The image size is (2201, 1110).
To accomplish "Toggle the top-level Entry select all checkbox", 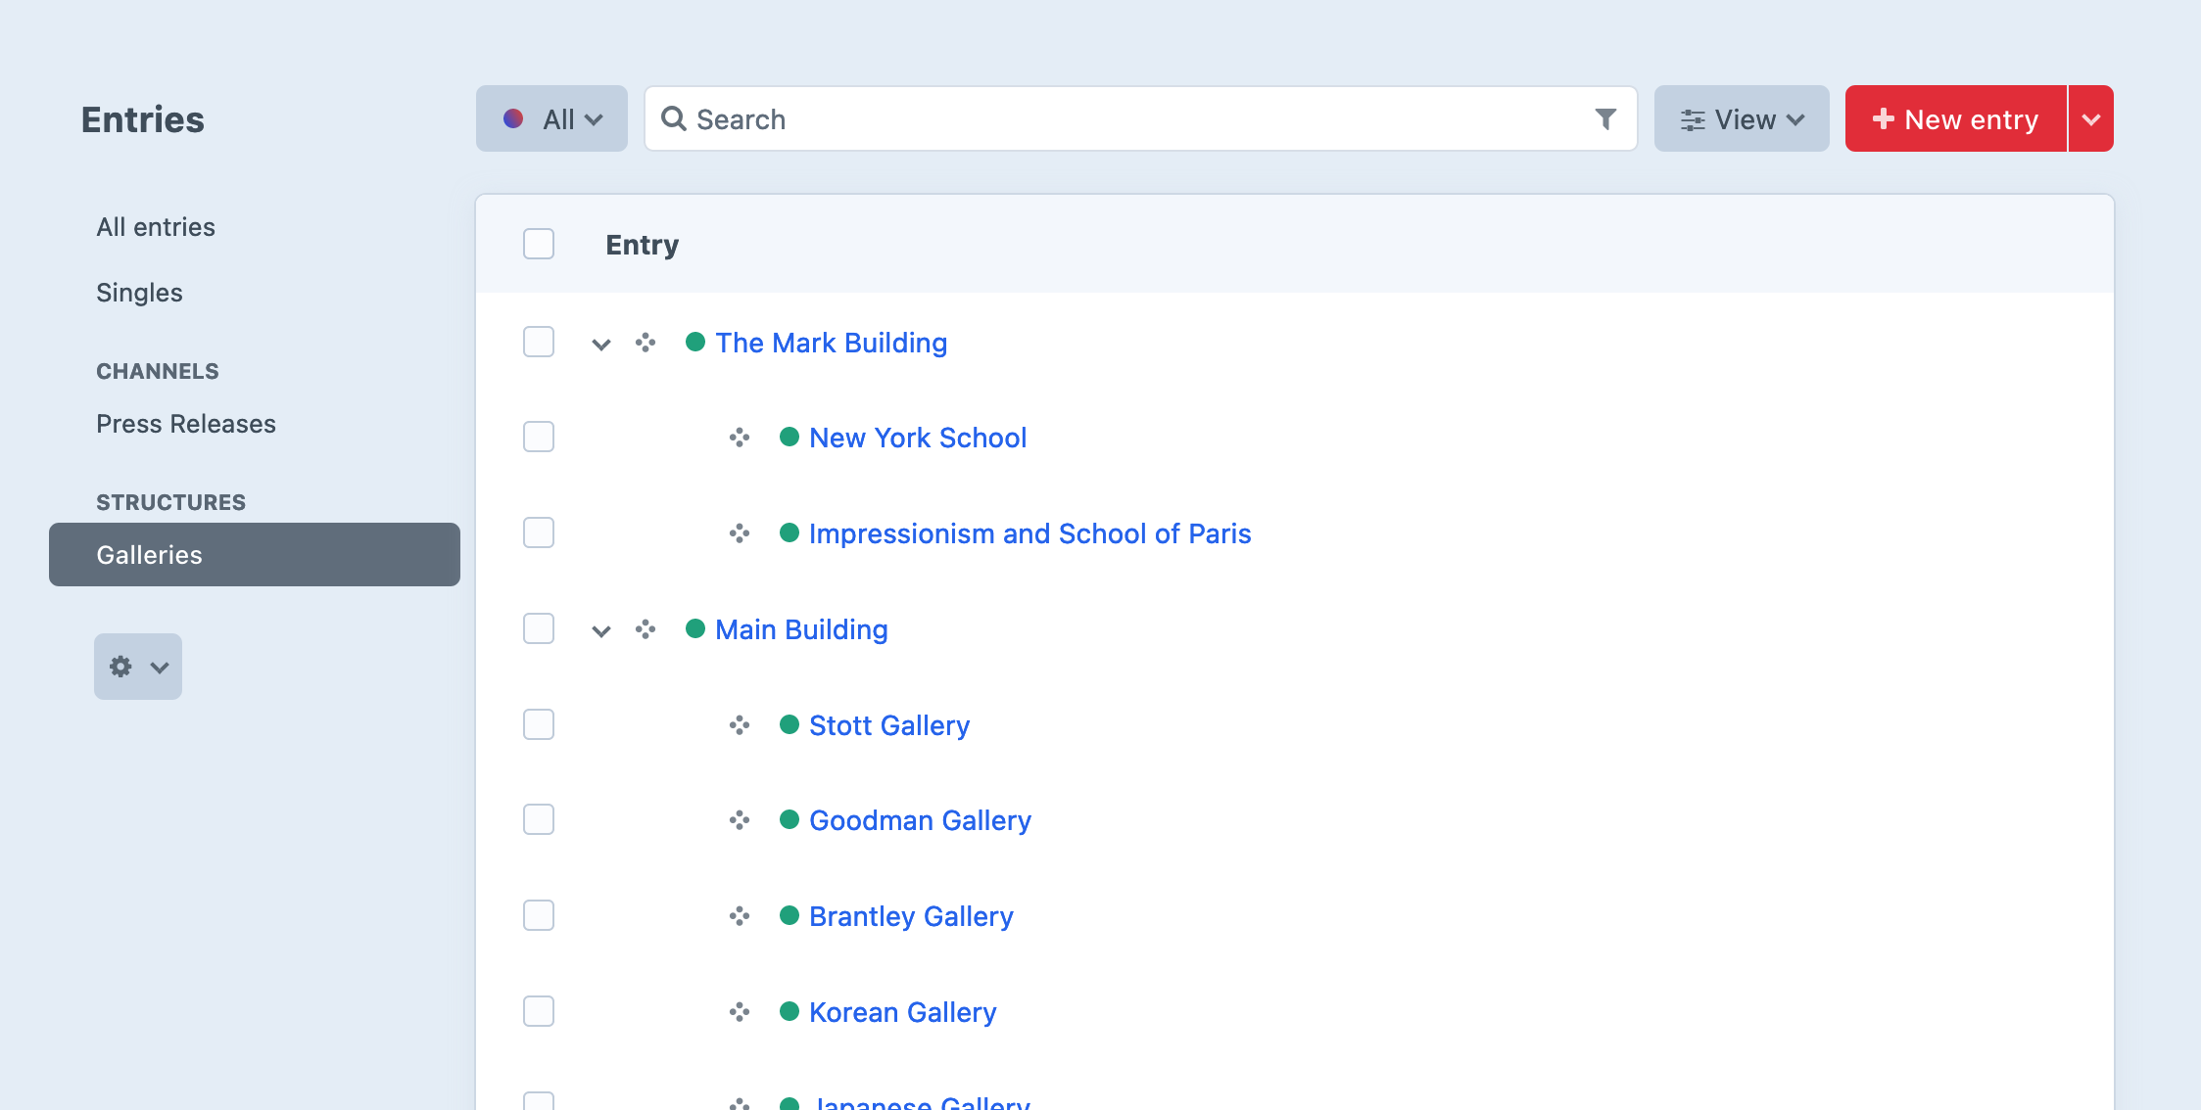I will point(540,244).
